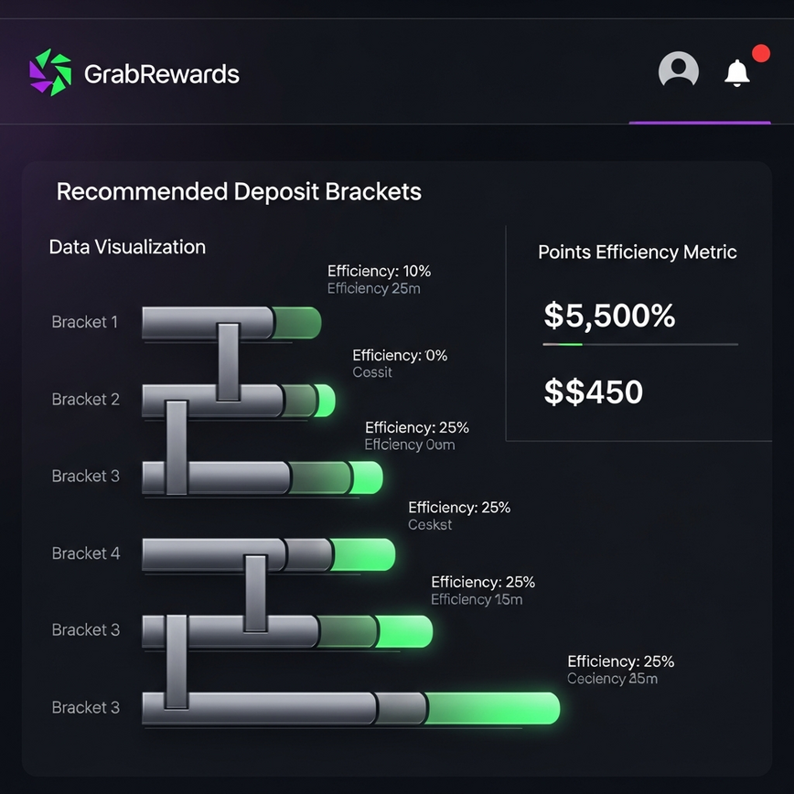Click the red notification badge on the bell
Viewport: 794px width, 794px height.
tap(760, 55)
